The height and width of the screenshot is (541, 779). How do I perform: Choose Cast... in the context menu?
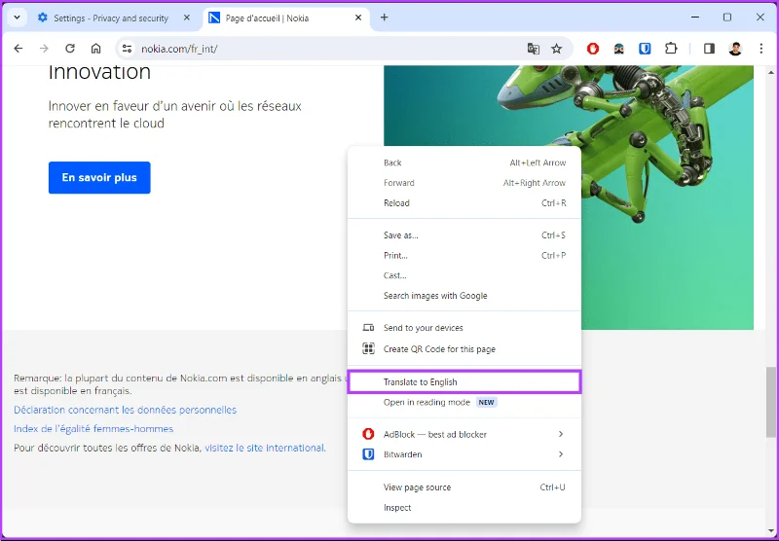(x=464, y=275)
